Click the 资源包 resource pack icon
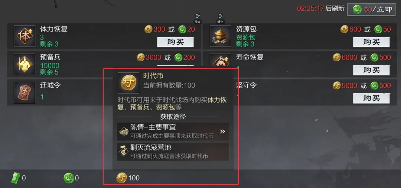This screenshot has width=401, height=188. click(x=217, y=36)
